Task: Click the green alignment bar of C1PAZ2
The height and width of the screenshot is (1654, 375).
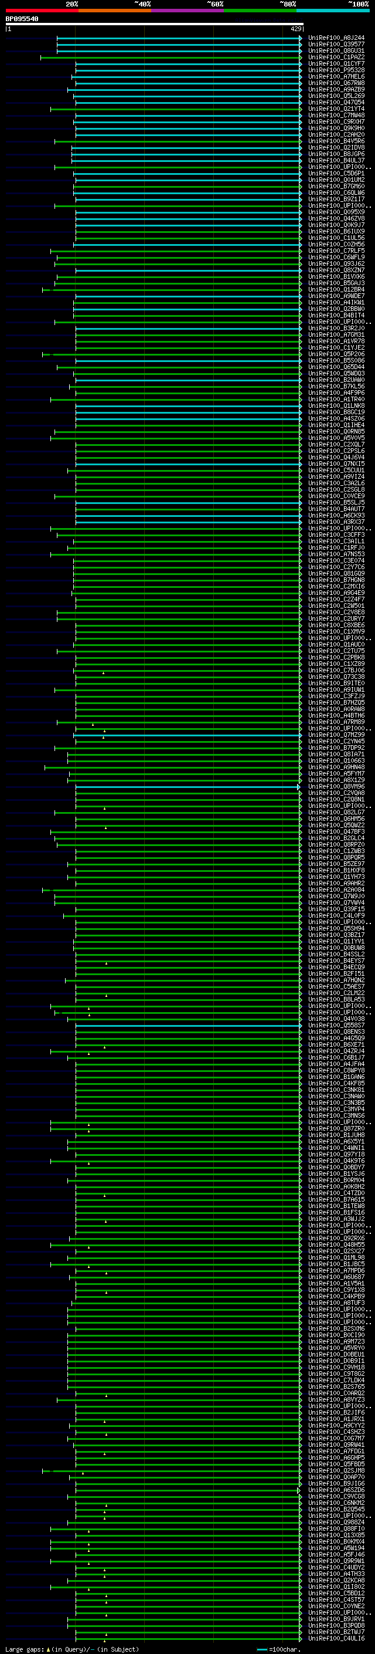Action: click(171, 57)
